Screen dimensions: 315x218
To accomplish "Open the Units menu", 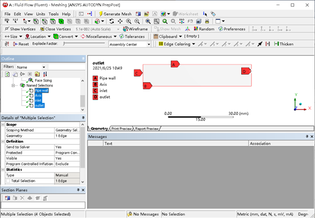I will 40,14.
